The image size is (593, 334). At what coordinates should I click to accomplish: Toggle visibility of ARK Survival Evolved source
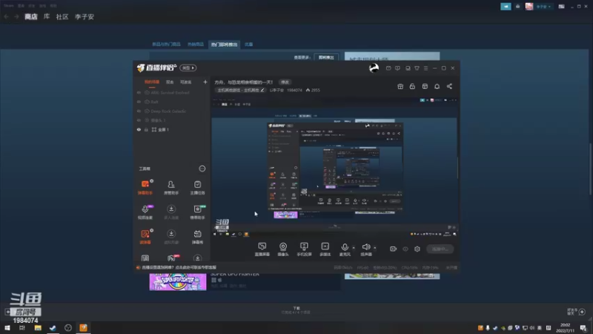(x=139, y=92)
